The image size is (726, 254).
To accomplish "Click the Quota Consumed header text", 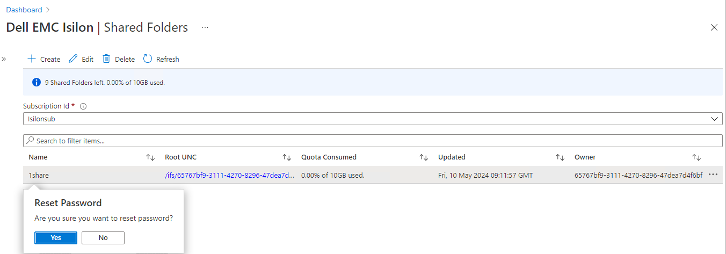I will [329, 157].
